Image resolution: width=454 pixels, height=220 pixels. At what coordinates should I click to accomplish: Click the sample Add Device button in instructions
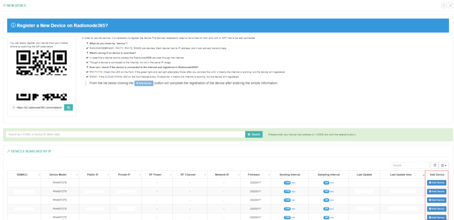pyautogui.click(x=144, y=83)
